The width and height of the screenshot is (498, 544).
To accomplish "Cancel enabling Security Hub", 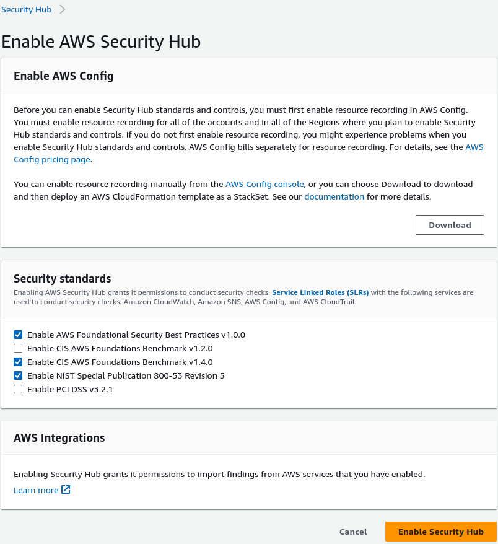I will coord(353,532).
